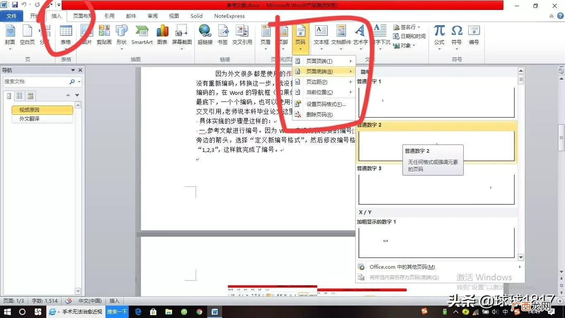
Task: Insert a blank page (空白页)
Action: 27,35
